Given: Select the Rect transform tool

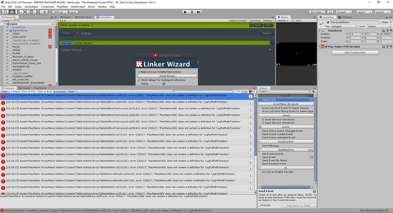Looking at the screenshot, I should point(32,12).
